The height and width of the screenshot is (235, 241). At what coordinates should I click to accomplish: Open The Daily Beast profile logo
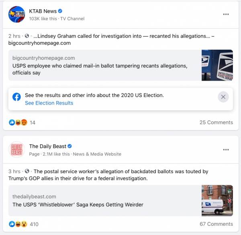(16, 150)
